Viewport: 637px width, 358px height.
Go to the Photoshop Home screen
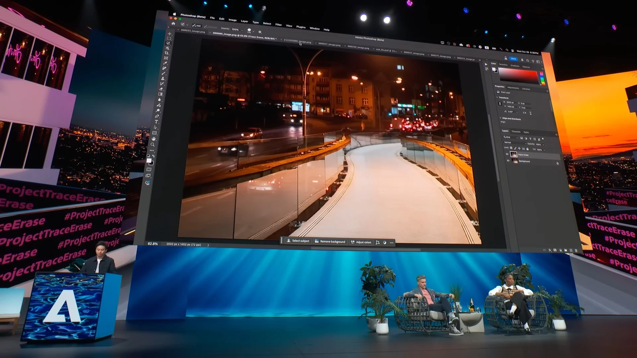click(173, 24)
